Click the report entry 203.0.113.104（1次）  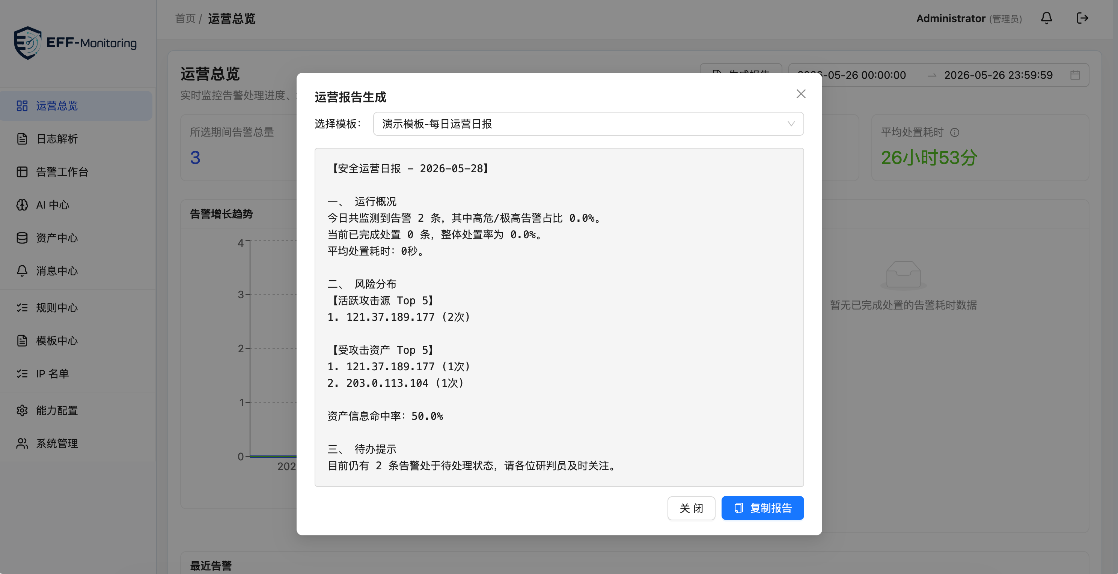click(x=395, y=383)
